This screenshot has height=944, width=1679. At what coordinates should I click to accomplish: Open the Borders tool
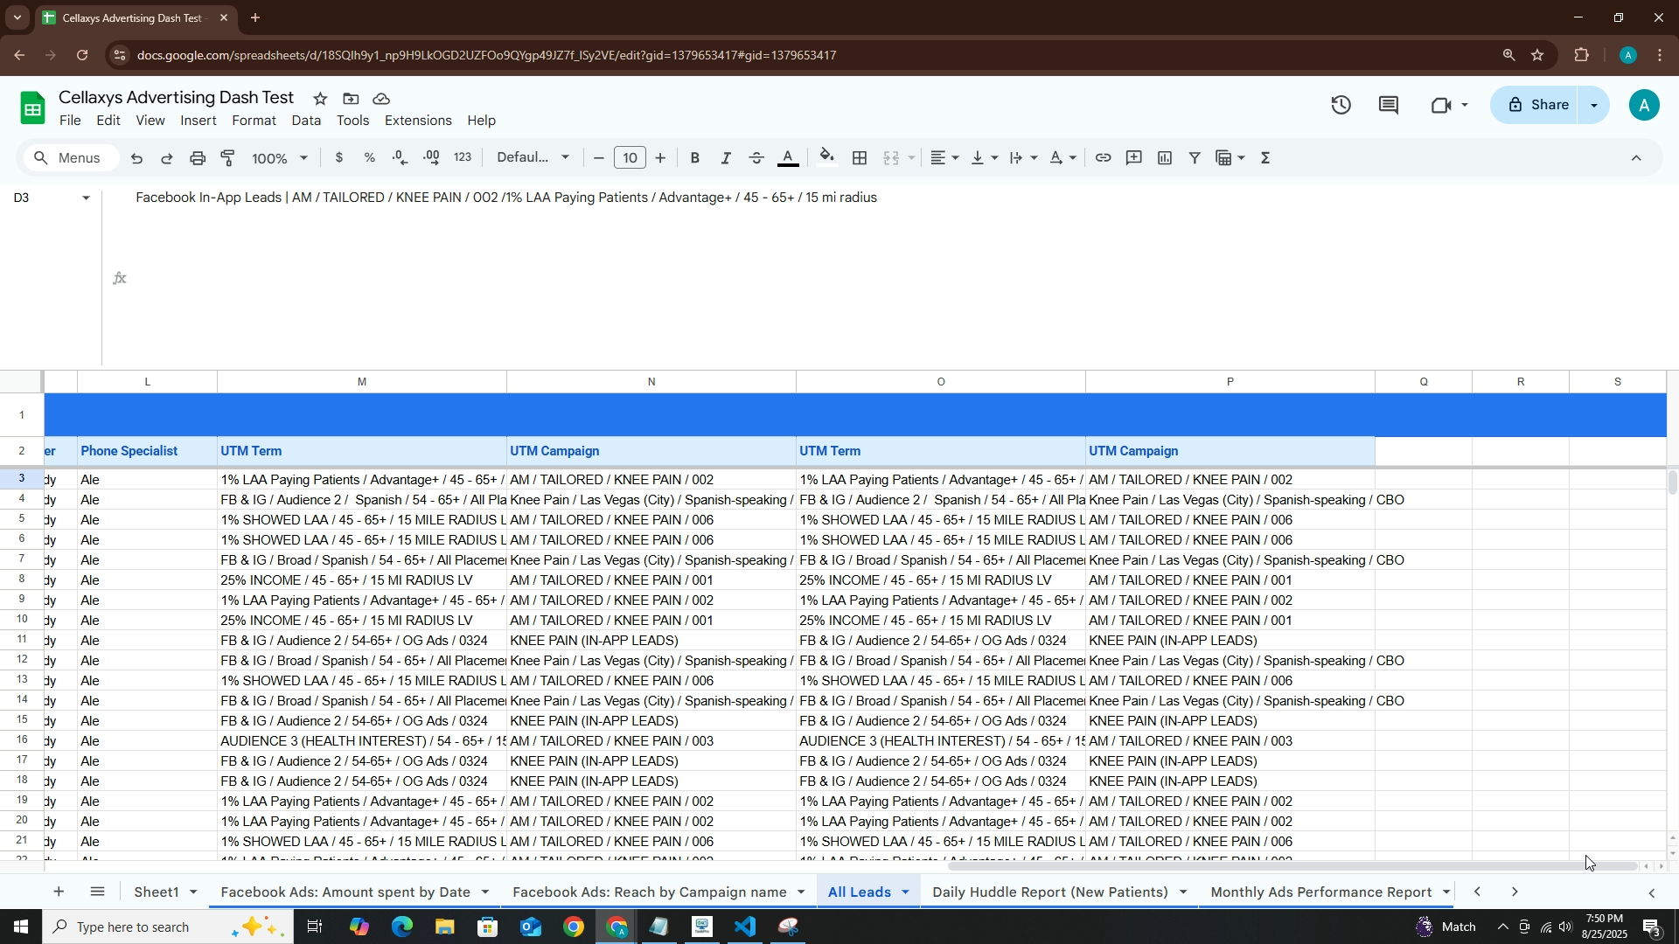[x=860, y=158]
